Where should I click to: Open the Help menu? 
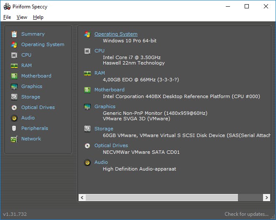38,17
